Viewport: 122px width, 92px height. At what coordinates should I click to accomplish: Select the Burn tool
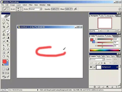point(8,41)
